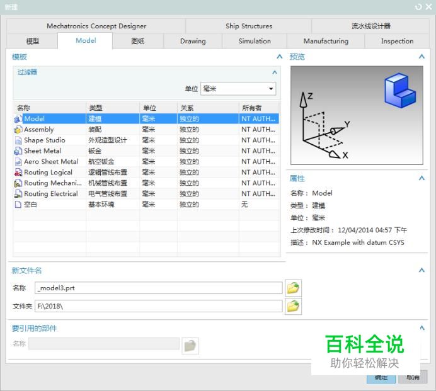
Task: Select the Assembly row by its name
Action: point(38,130)
